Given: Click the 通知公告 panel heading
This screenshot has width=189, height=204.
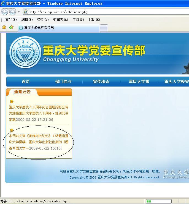Looking at the screenshot, I should click(22, 92).
